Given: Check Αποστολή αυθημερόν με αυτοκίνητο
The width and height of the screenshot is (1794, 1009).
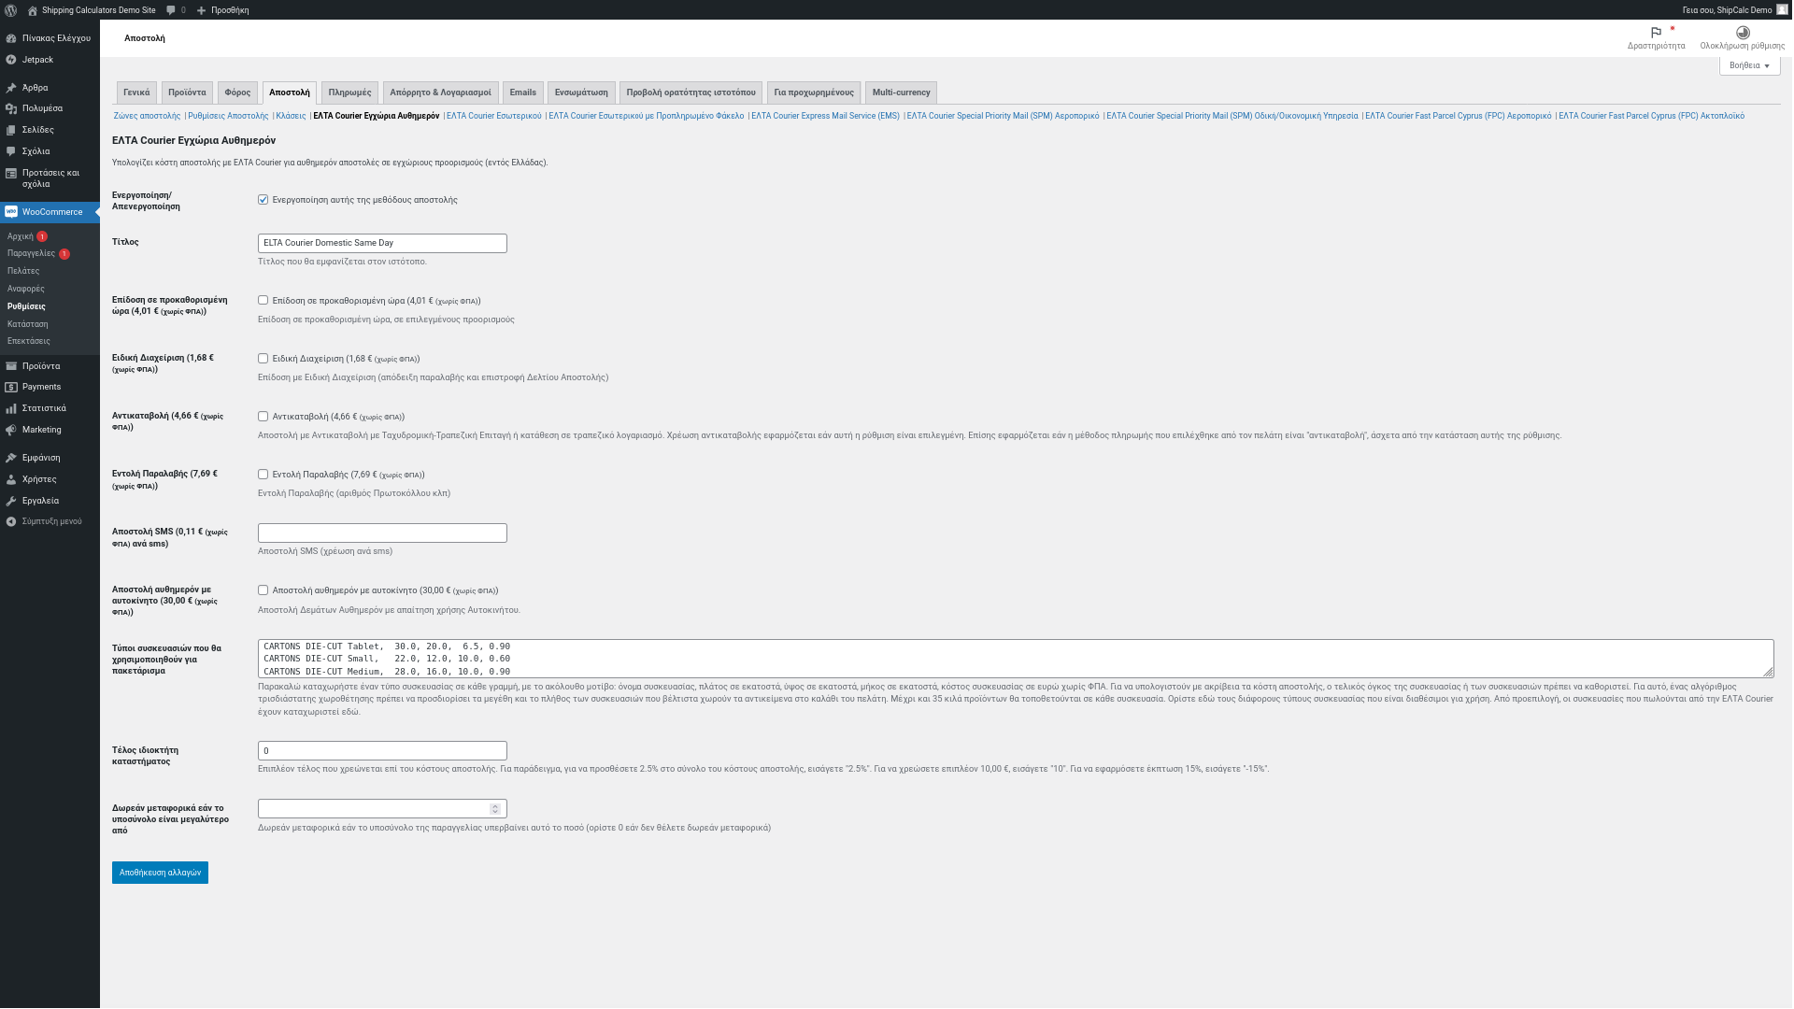Looking at the screenshot, I should pyautogui.click(x=263, y=590).
